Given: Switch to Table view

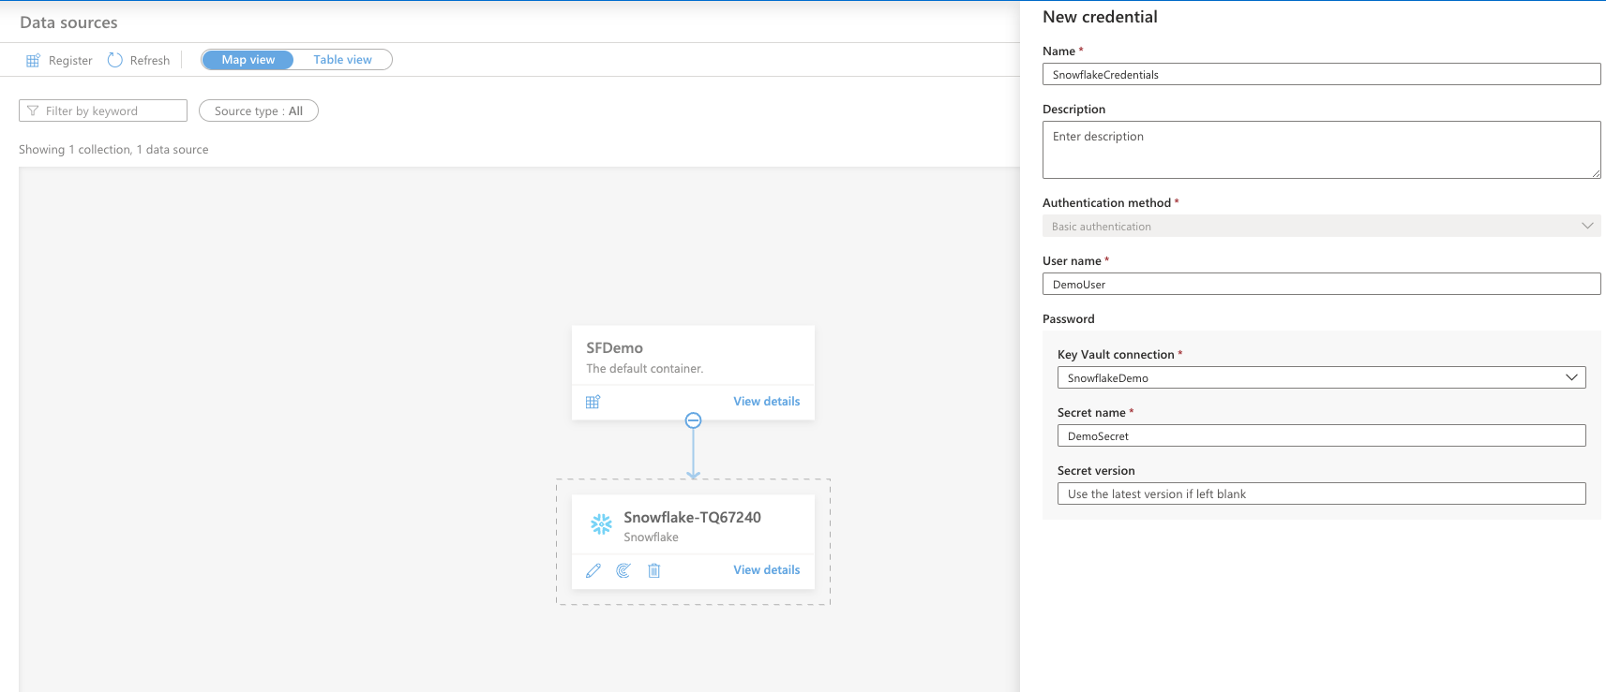Looking at the screenshot, I should coord(342,60).
